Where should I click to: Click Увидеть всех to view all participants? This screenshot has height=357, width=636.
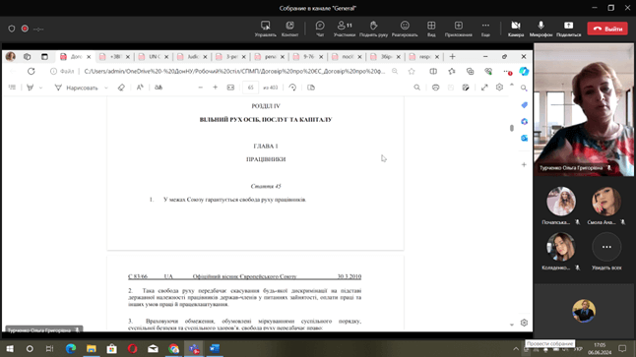[606, 251]
